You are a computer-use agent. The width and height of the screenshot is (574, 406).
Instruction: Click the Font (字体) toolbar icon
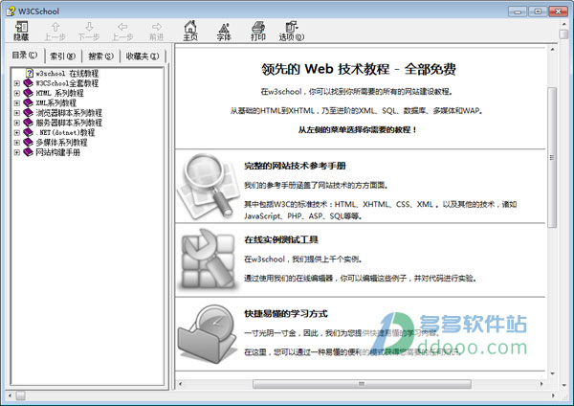tap(224, 31)
